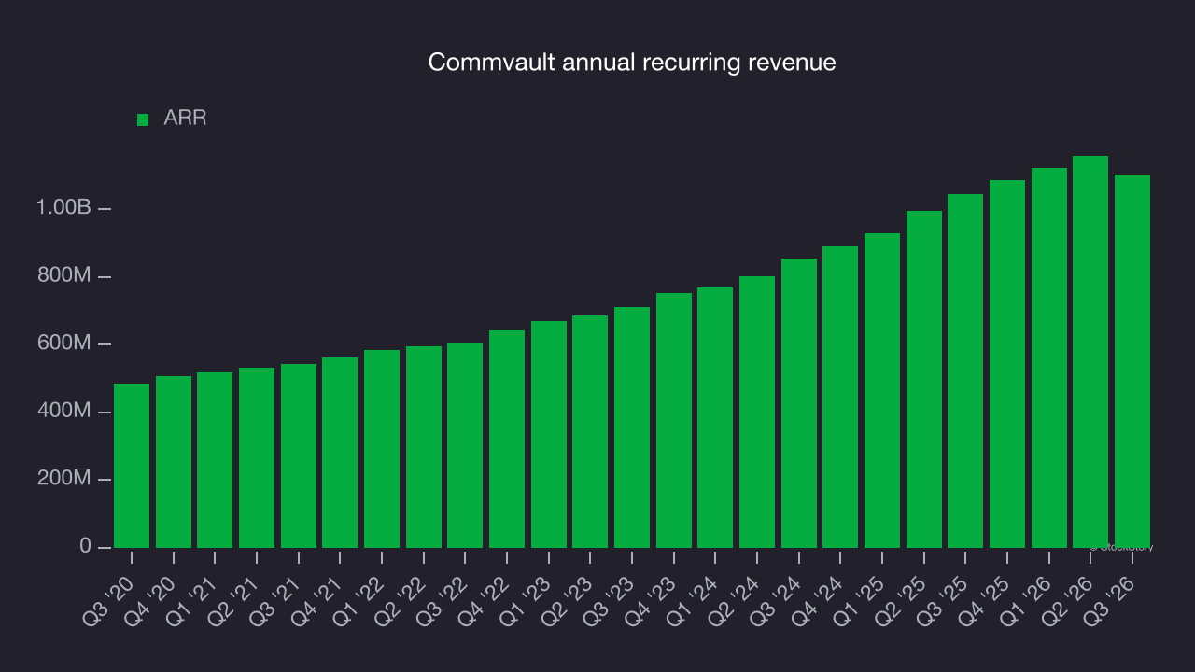Click the bar for Q2 '25
The width and height of the screenshot is (1195, 672).
924,379
